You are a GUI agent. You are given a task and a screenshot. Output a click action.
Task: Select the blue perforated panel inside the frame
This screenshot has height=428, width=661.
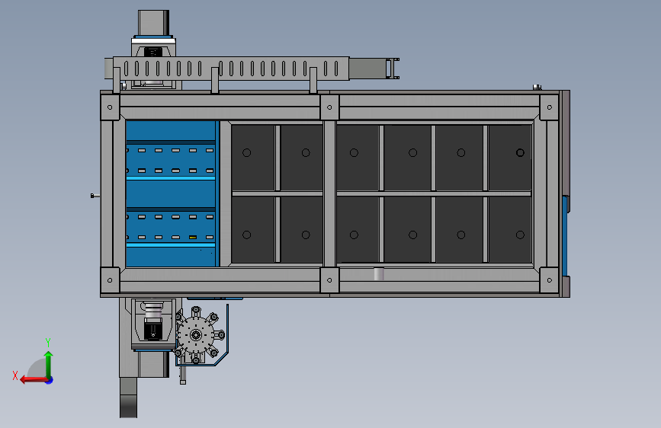point(171,193)
